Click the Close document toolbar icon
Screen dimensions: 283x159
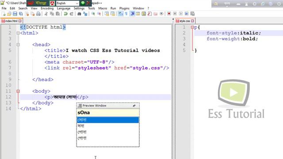pos(27,14)
